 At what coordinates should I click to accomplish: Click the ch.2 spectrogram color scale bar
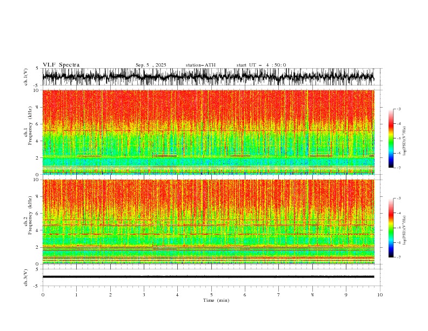[391, 228]
